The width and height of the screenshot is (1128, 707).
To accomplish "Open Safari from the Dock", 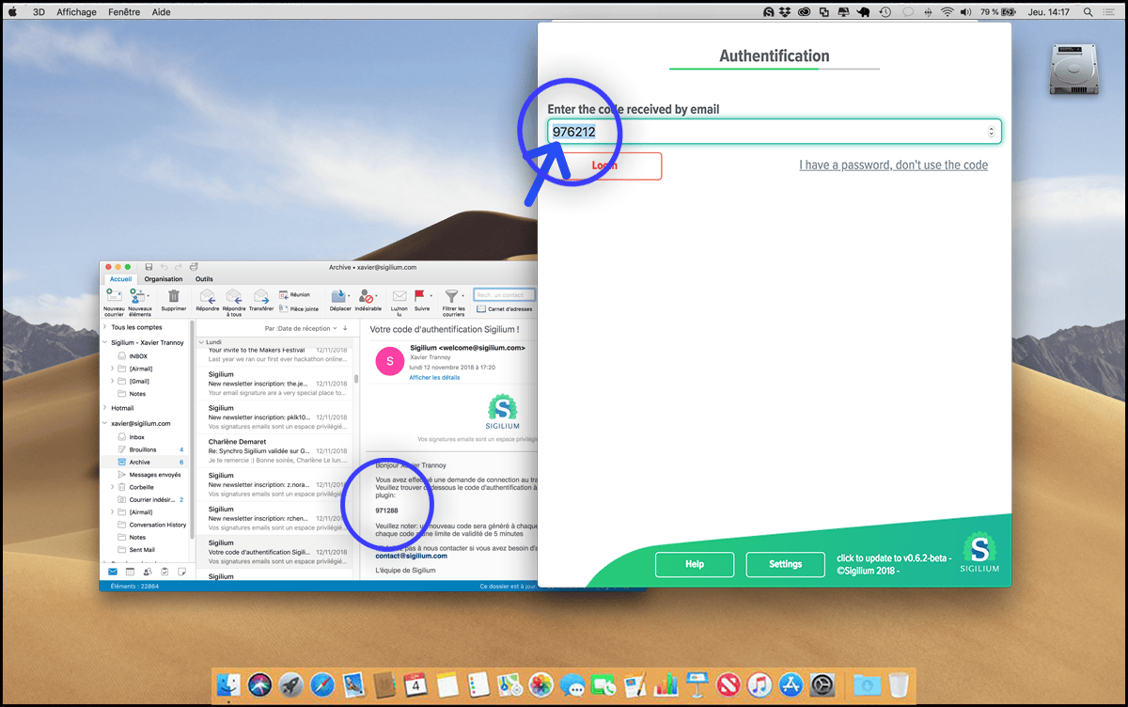I will [x=322, y=684].
